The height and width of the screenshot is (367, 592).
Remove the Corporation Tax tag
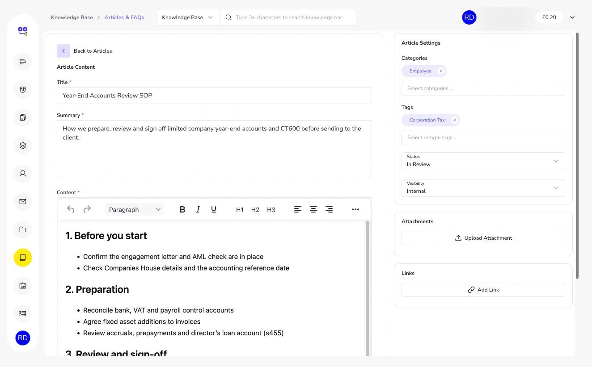click(x=455, y=120)
